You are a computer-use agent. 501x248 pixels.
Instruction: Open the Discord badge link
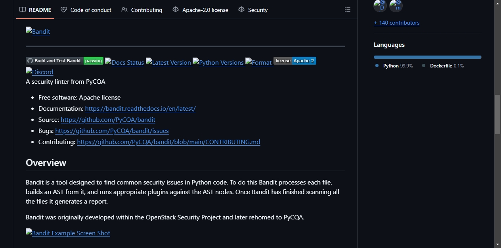click(x=40, y=72)
